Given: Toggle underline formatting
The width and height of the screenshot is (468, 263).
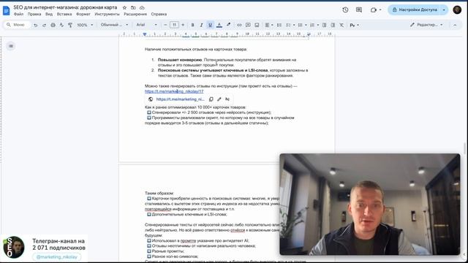Looking at the screenshot, I should coord(210,25).
